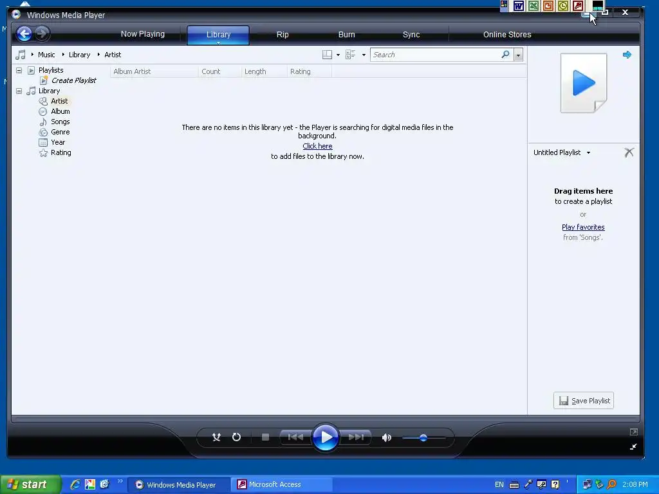This screenshot has width=659, height=494.
Task: Select the Album view in tree
Action: 60,111
